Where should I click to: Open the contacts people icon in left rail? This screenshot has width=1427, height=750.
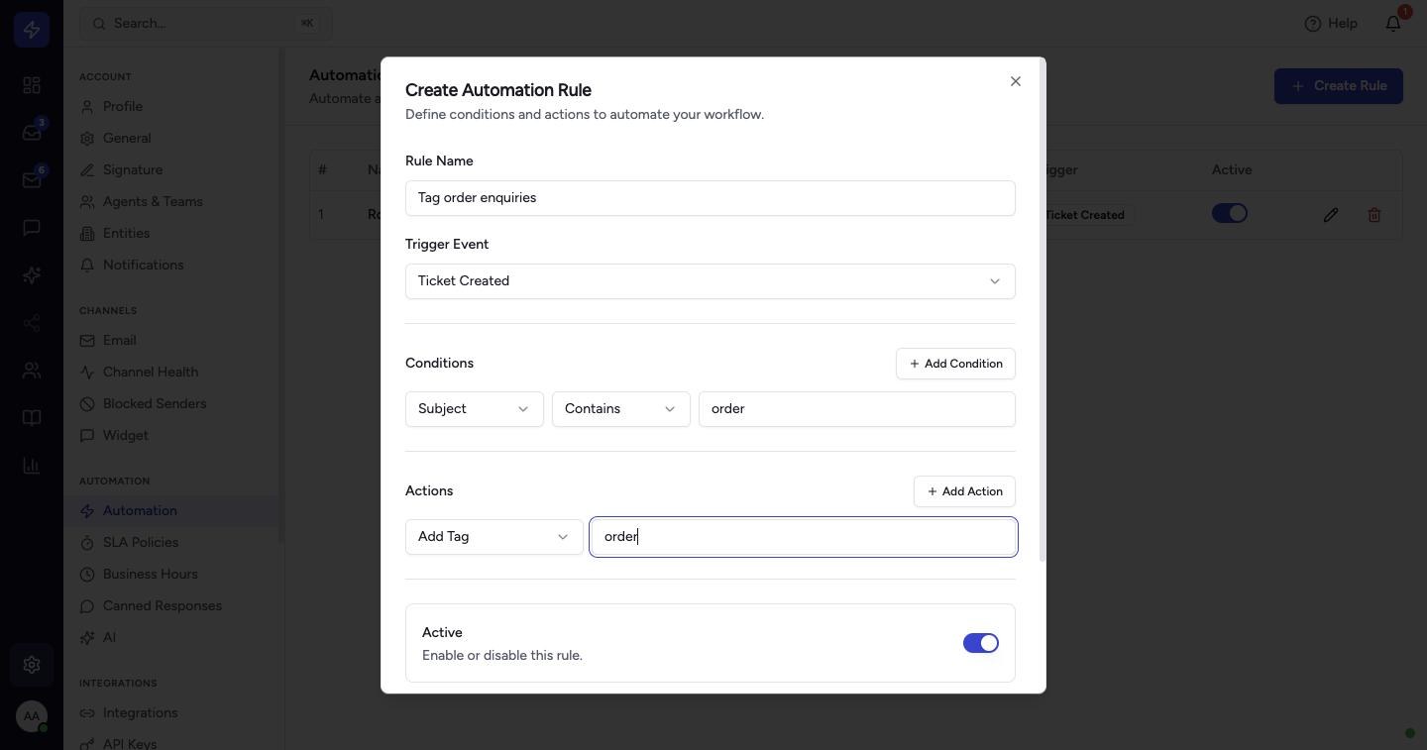point(32,371)
